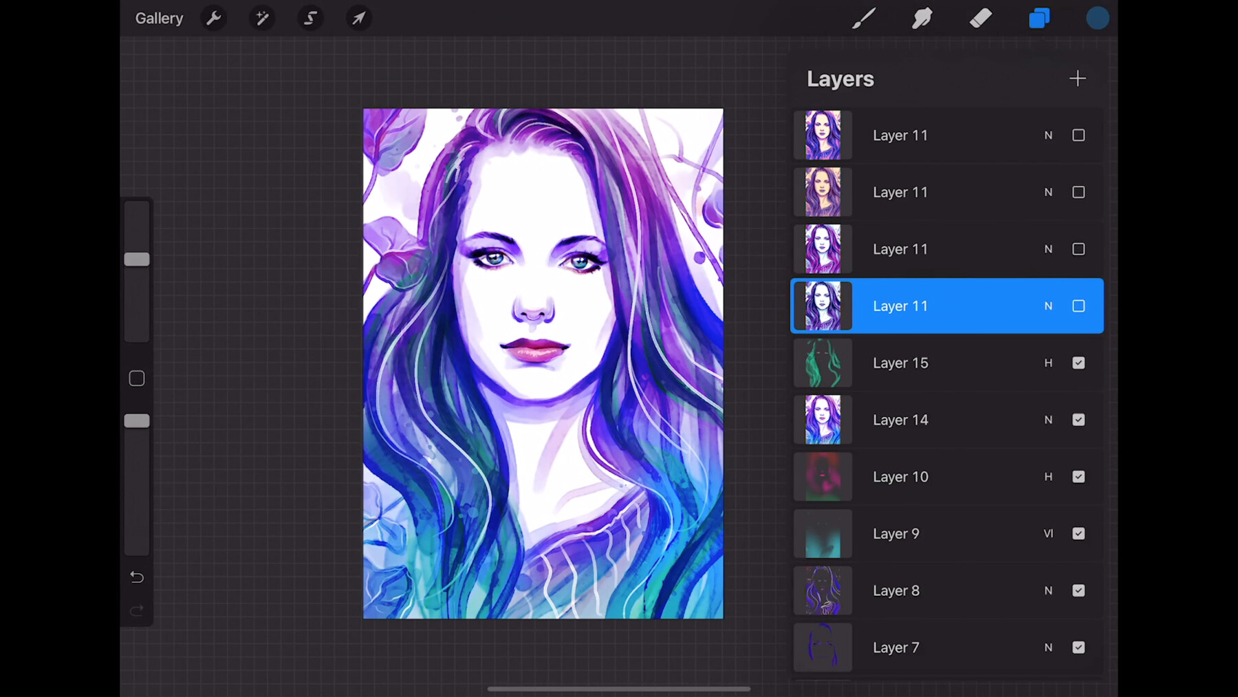Select the Selections tool
Viewport: 1238px width, 697px height.
coord(310,18)
